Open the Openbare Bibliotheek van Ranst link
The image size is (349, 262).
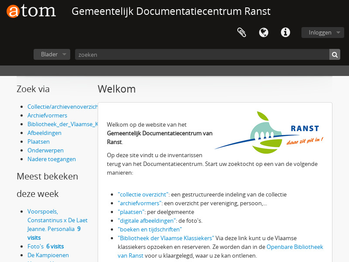pos(295,247)
